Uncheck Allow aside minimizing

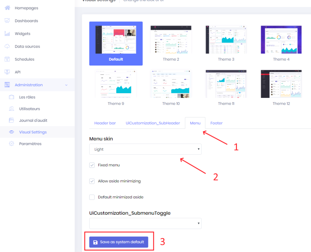pos(92,181)
